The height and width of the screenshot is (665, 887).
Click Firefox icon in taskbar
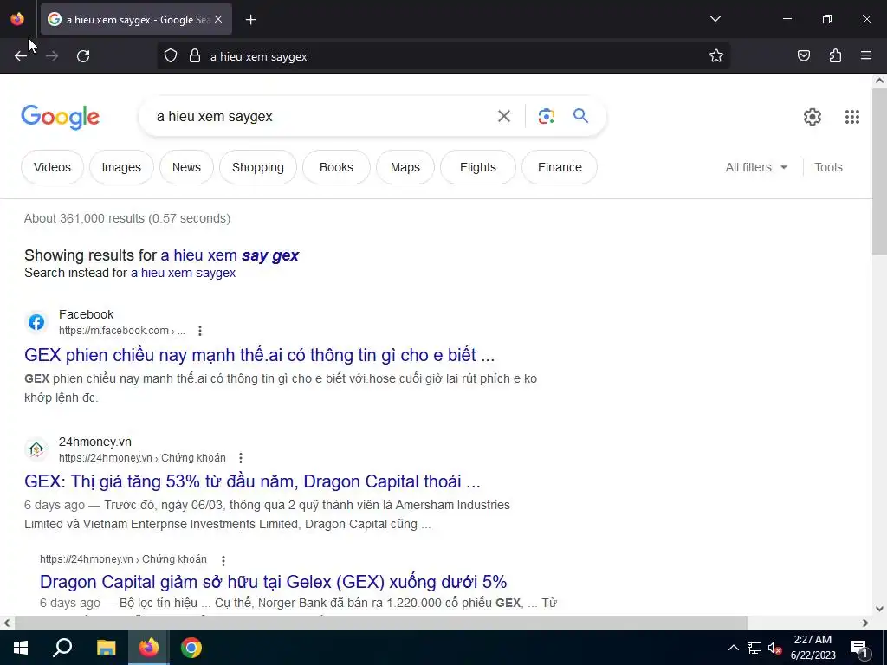click(149, 648)
